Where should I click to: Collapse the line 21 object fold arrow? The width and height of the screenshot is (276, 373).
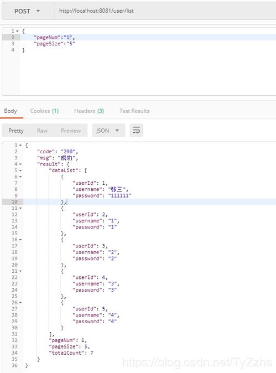point(20,271)
